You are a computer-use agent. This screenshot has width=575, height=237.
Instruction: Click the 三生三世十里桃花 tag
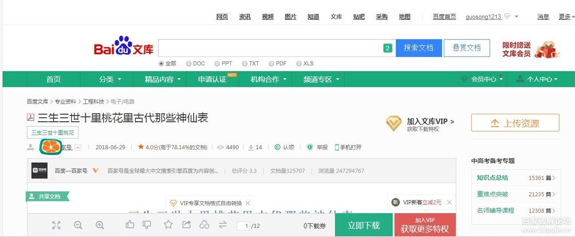(53, 133)
